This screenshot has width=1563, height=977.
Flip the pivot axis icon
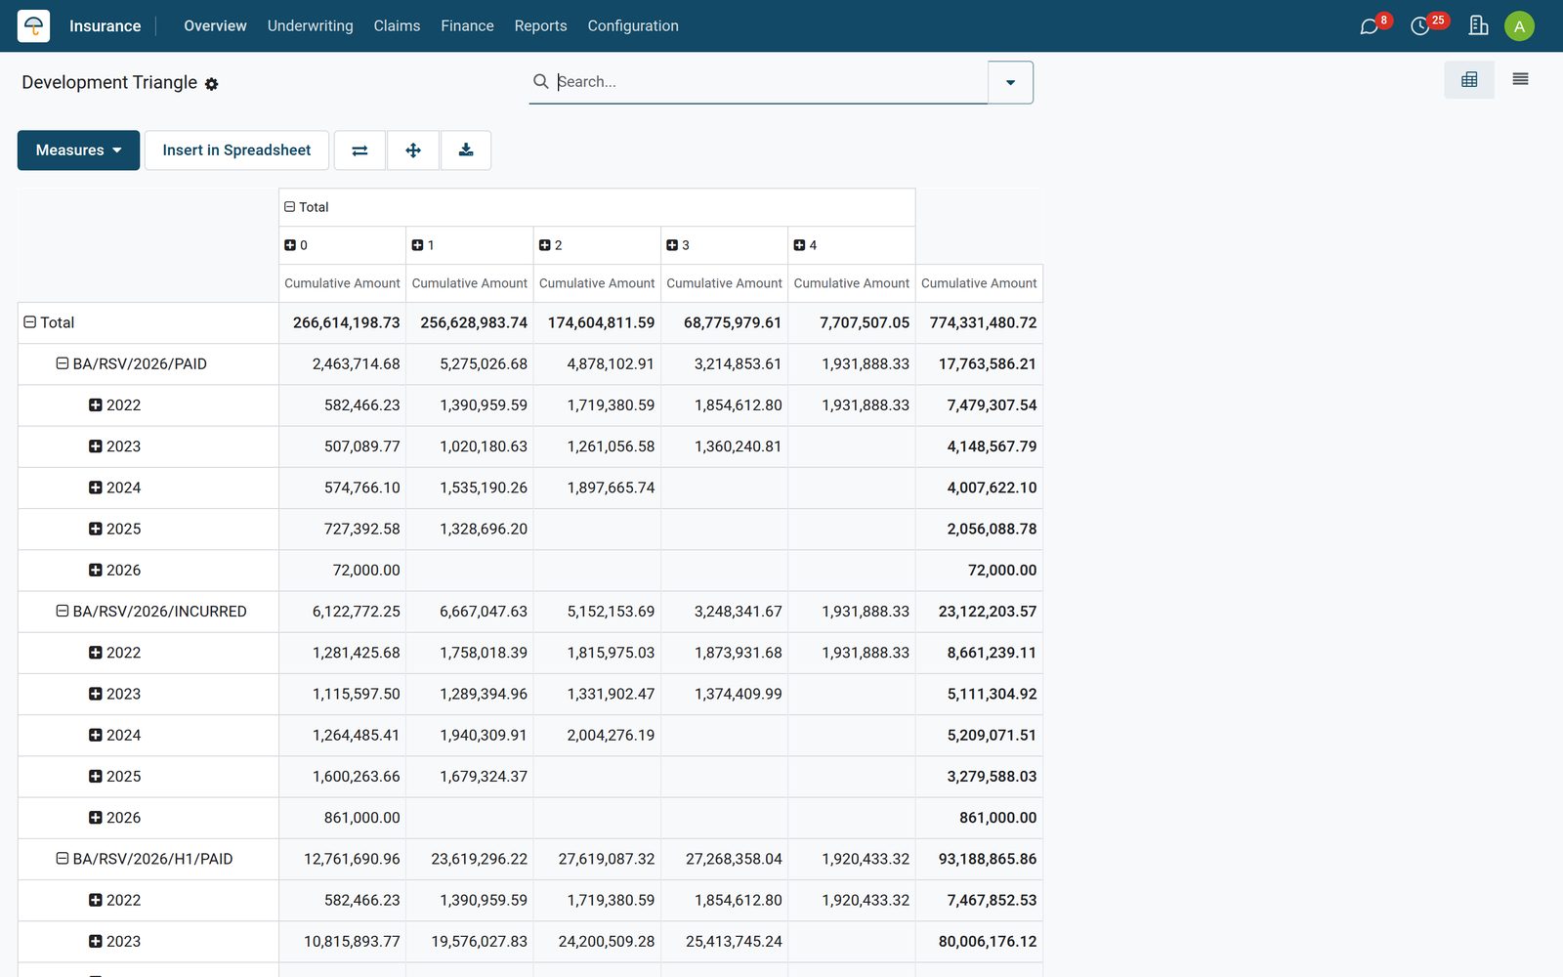coord(359,150)
